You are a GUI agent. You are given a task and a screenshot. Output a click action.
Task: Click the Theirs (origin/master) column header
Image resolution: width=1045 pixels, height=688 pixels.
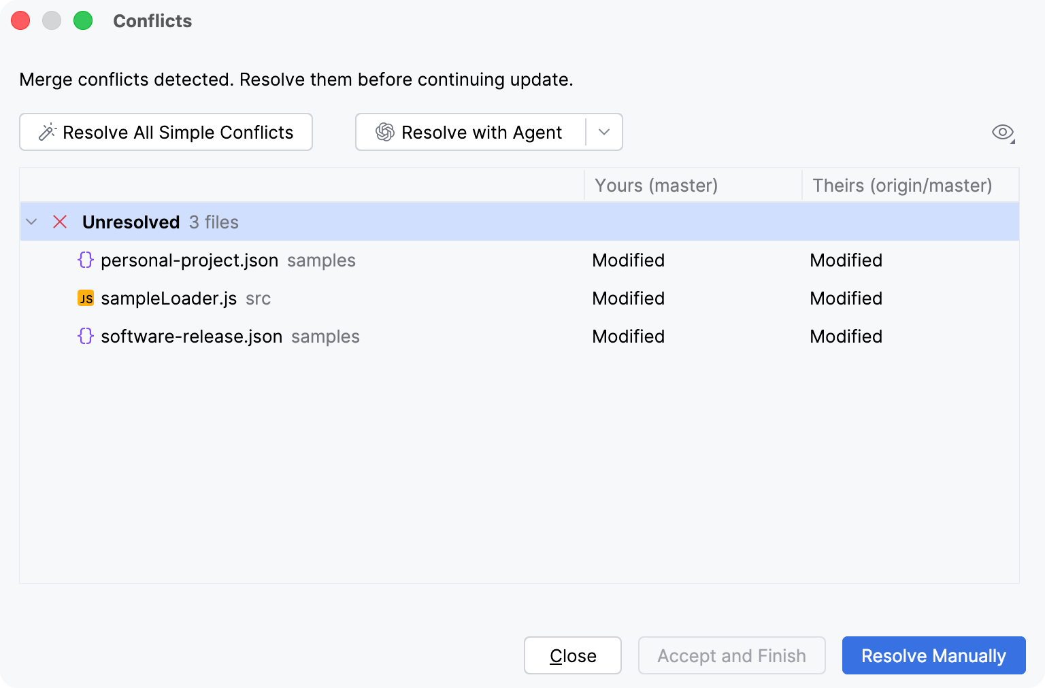click(910, 185)
